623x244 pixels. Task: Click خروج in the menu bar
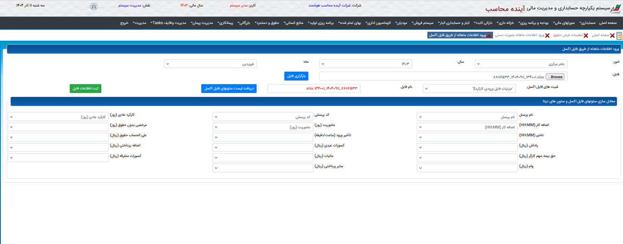pyautogui.click(x=125, y=23)
